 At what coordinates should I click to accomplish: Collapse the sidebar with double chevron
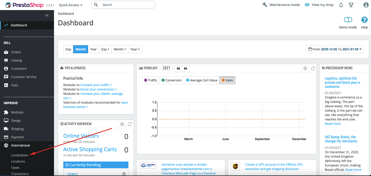click(x=47, y=16)
